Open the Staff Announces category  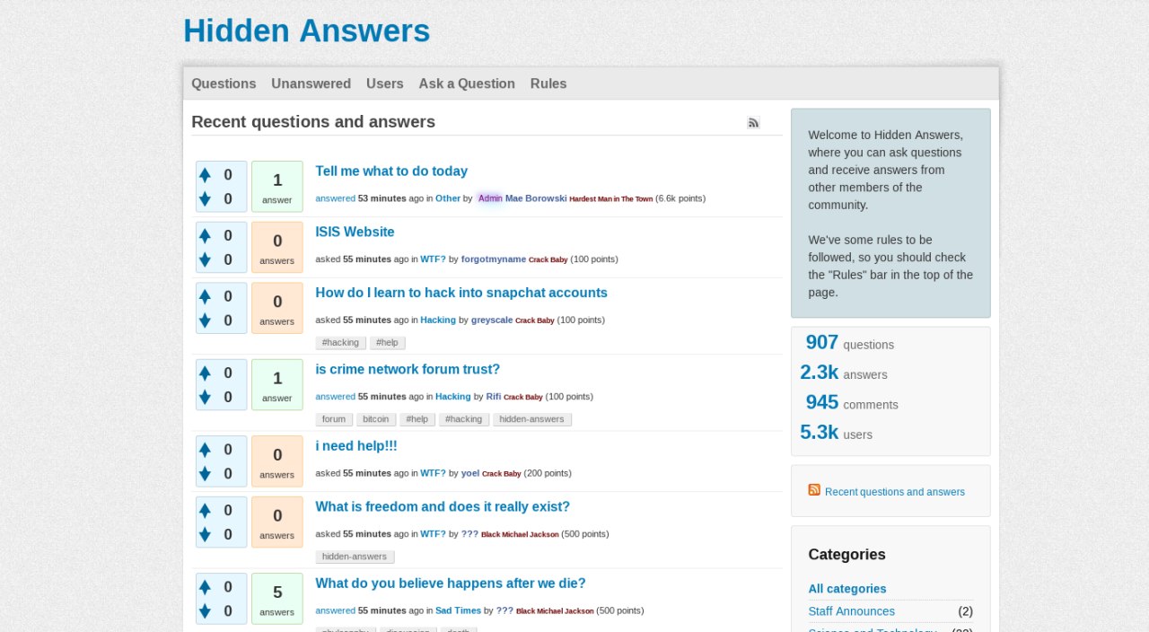pos(851,611)
